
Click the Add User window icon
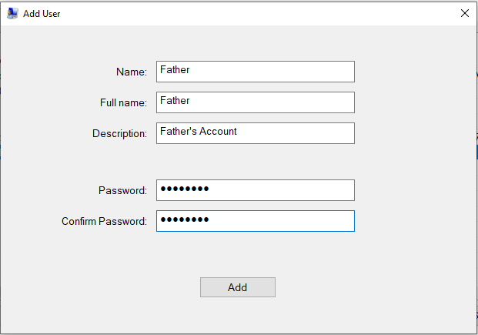[12, 13]
